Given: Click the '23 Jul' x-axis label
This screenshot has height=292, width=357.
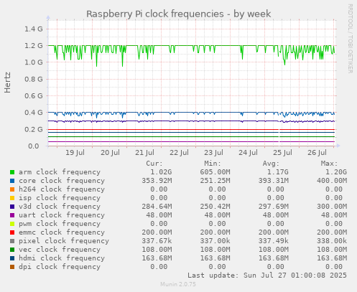Looking at the screenshot, I should [213, 153].
